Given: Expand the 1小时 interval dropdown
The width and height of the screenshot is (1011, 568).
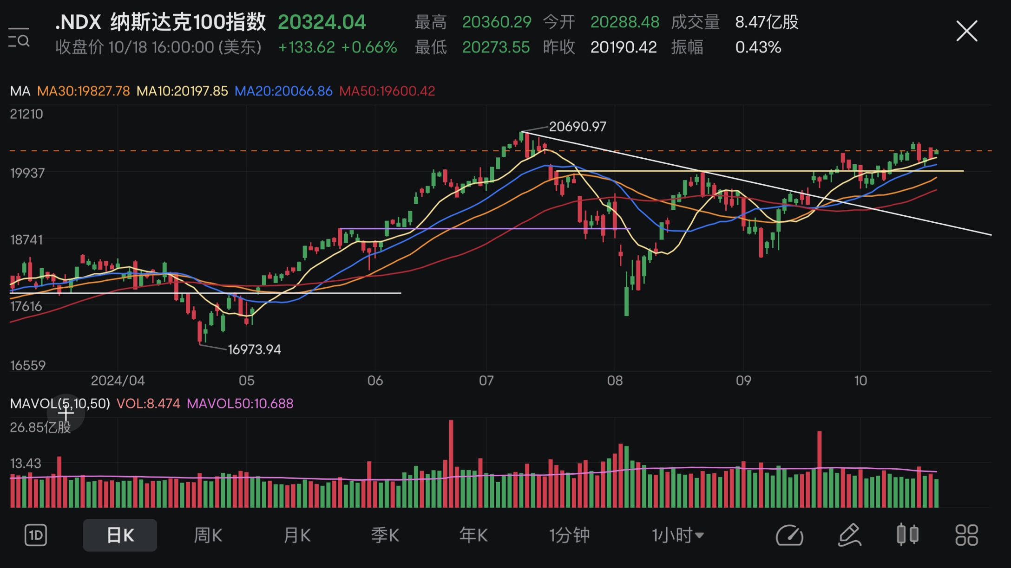Looking at the screenshot, I should 678,536.
